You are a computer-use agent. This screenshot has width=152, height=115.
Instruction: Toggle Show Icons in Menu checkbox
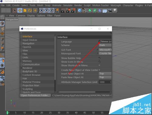pos(99,62)
